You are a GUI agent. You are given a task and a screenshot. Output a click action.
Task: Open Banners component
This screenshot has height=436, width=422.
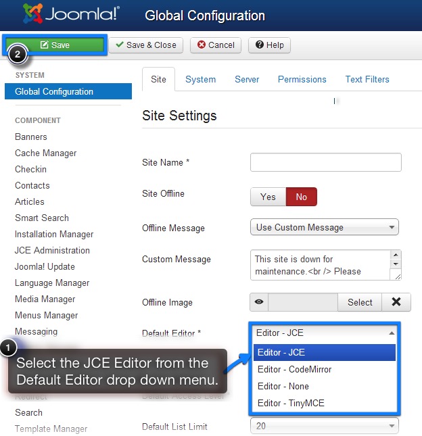31,137
